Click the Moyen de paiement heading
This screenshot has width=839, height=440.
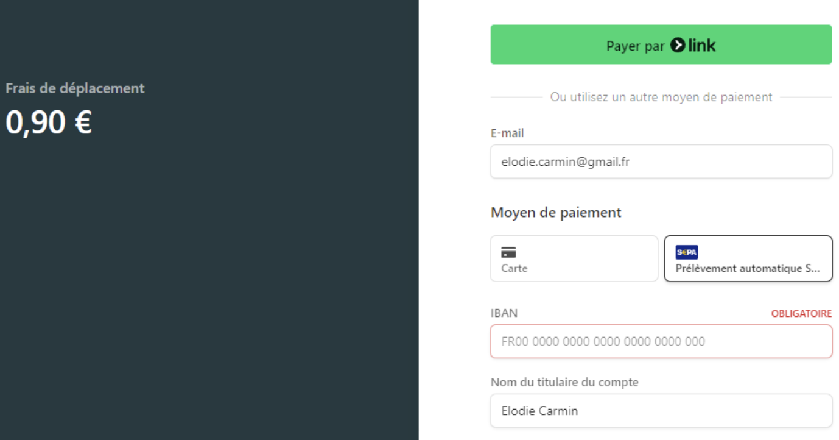click(556, 213)
